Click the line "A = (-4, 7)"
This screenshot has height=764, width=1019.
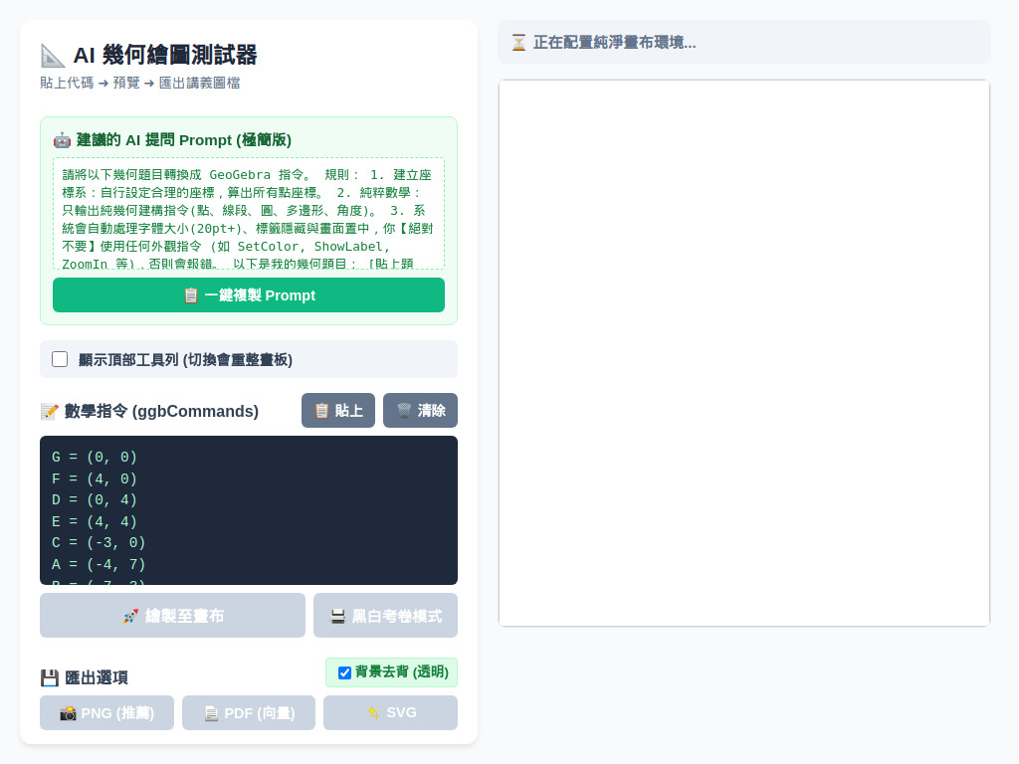[99, 564]
